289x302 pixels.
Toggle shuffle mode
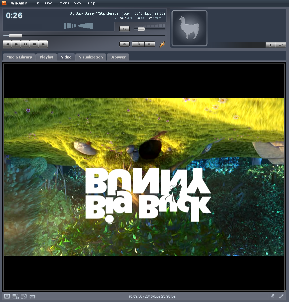tap(138, 44)
